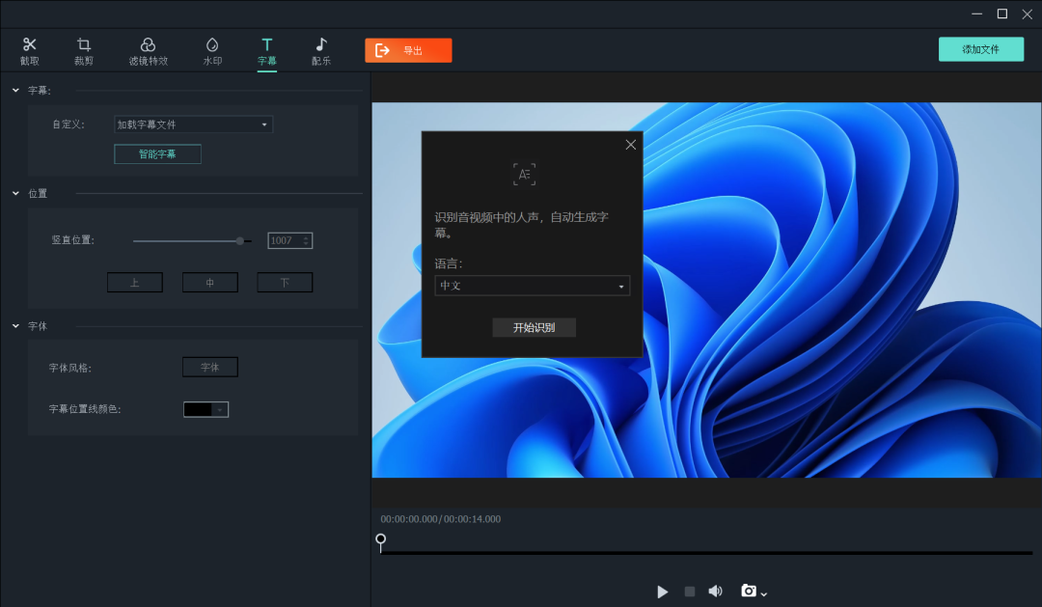Open the snapshot options arrow
The image size is (1042, 607).
(763, 593)
